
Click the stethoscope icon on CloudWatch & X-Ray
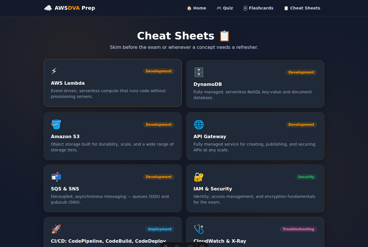(199, 229)
